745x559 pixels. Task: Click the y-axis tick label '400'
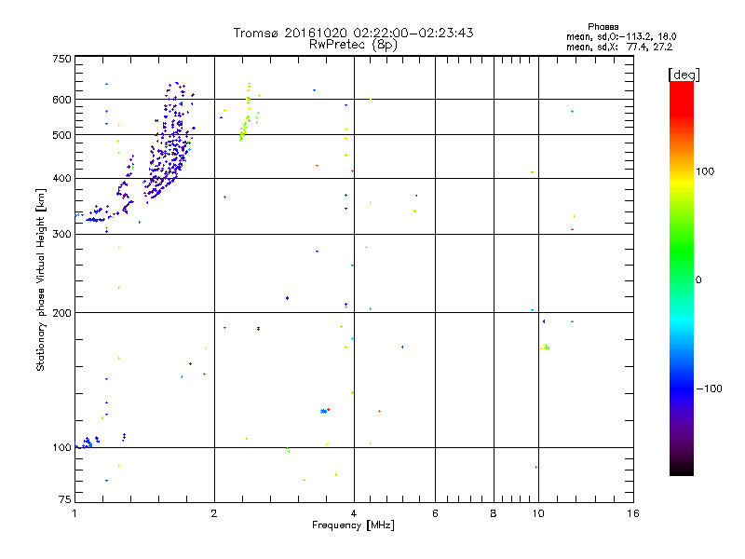(61, 178)
